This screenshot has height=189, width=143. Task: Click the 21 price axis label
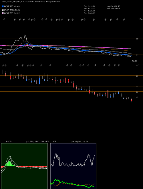coord(137,87)
